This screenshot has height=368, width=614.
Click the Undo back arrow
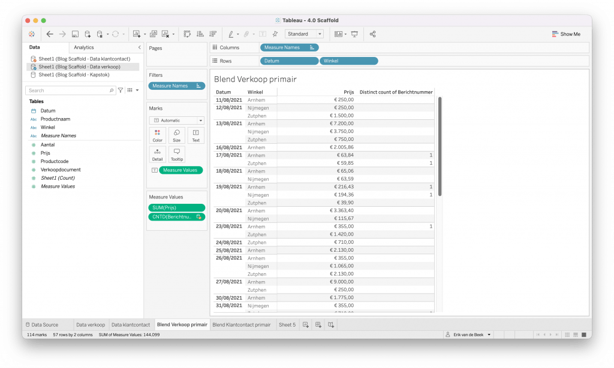50,34
